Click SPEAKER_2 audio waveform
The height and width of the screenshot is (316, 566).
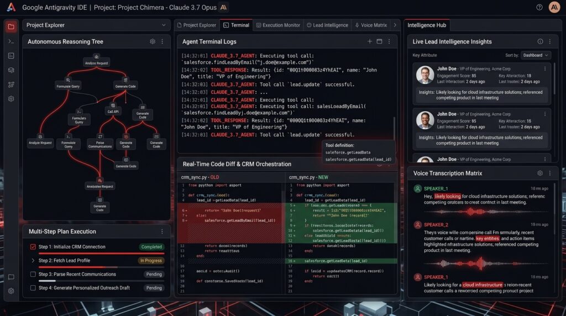[x=485, y=264]
